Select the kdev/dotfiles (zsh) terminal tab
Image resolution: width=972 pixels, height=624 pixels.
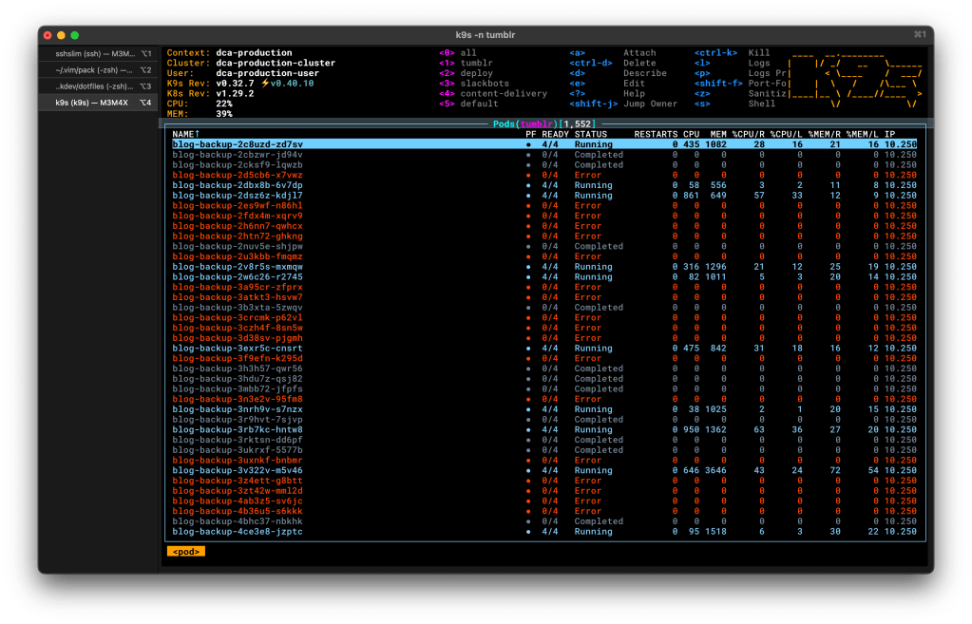pos(97,85)
